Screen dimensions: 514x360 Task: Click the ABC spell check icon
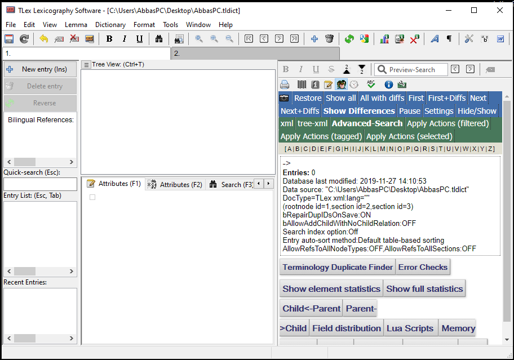click(371, 85)
